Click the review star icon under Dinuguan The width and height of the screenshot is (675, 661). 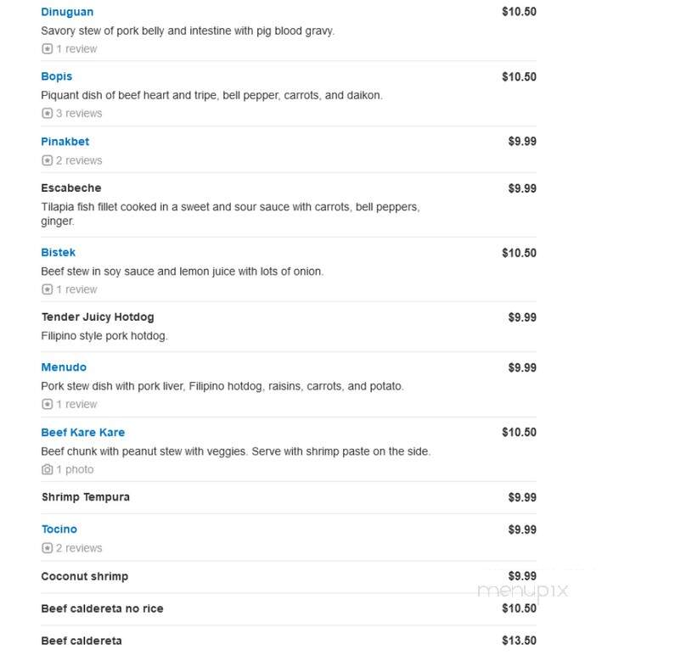click(47, 48)
